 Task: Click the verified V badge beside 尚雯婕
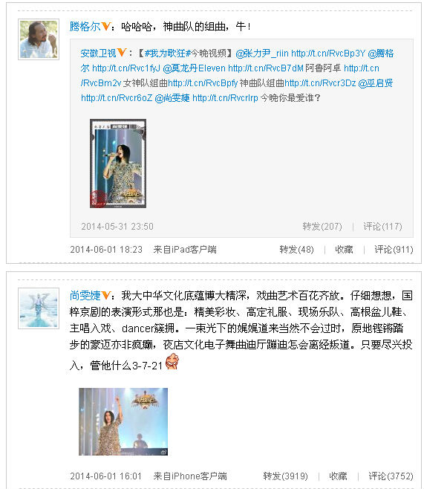(x=106, y=295)
